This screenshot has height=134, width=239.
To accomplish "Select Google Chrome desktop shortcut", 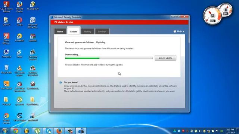I will click(x=6, y=118).
